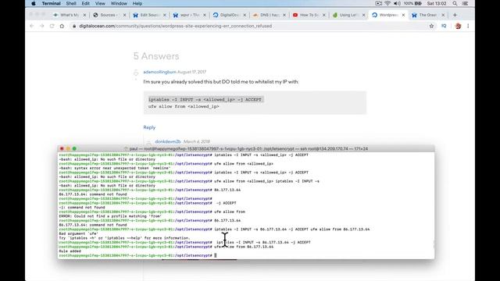
Task: Click the Reply link under first answer
Action: (149, 127)
